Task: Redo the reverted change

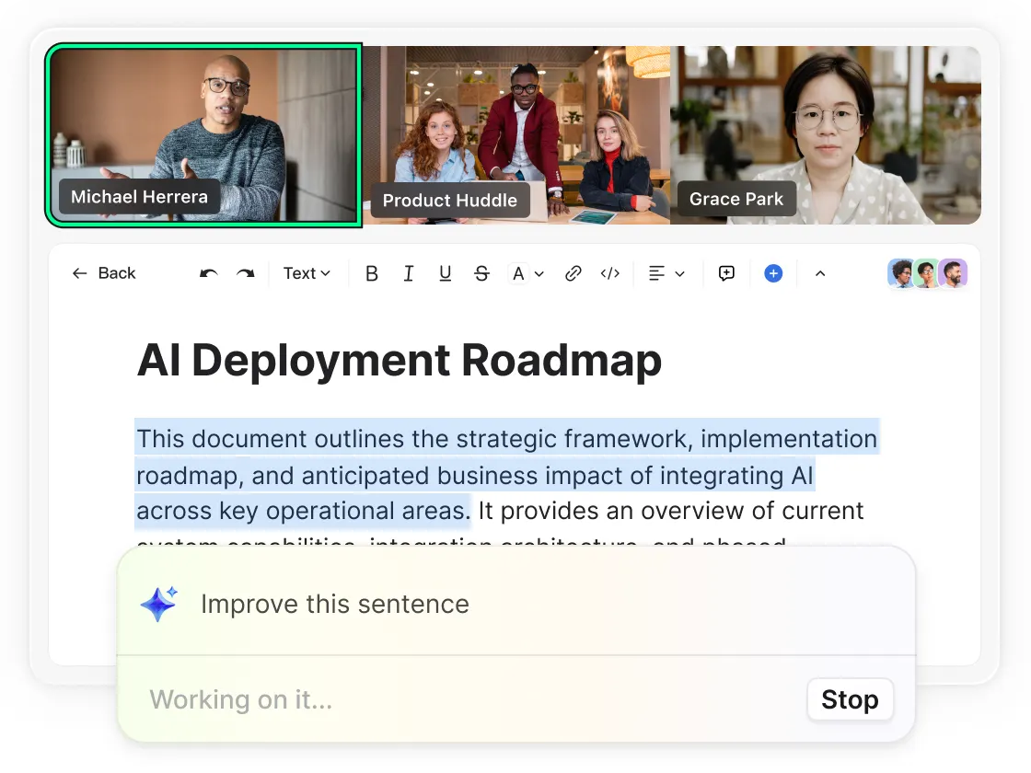Action: pos(245,273)
